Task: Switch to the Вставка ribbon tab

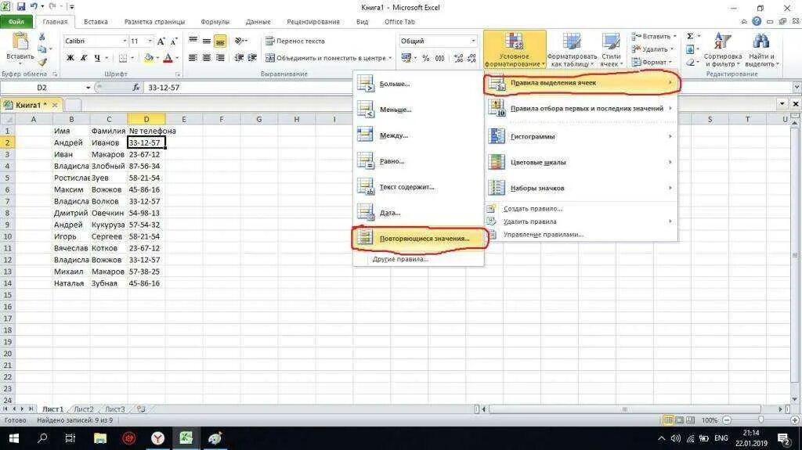Action: [96, 22]
